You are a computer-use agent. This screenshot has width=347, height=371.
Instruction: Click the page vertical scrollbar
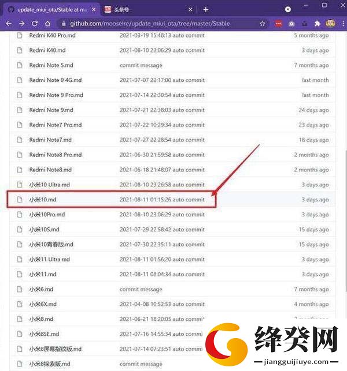tap(345, 221)
